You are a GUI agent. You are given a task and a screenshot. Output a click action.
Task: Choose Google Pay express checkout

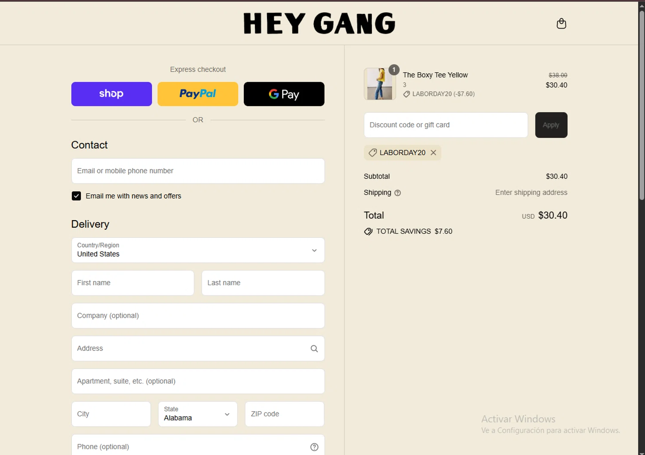[284, 94]
